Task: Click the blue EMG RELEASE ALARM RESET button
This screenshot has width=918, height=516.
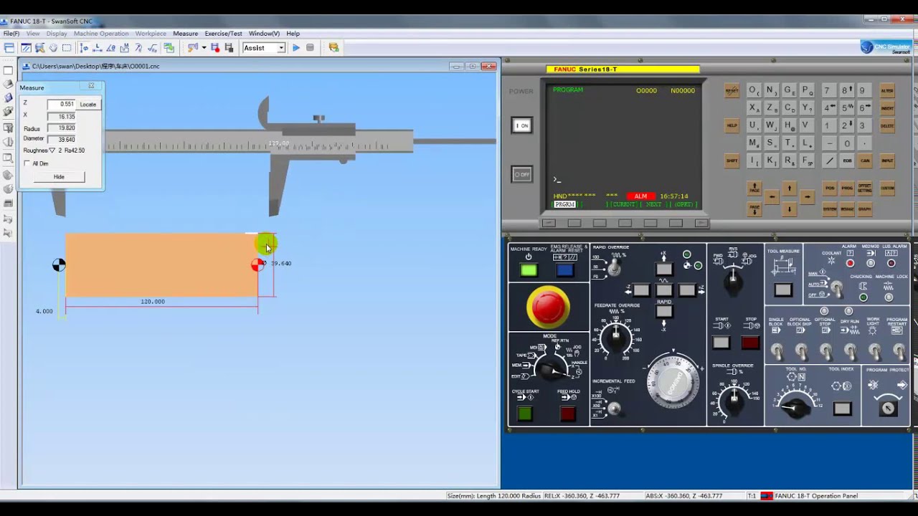Action: 564,270
